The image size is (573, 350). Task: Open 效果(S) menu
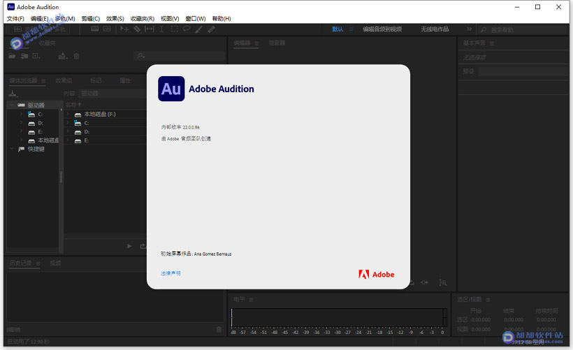pyautogui.click(x=115, y=19)
